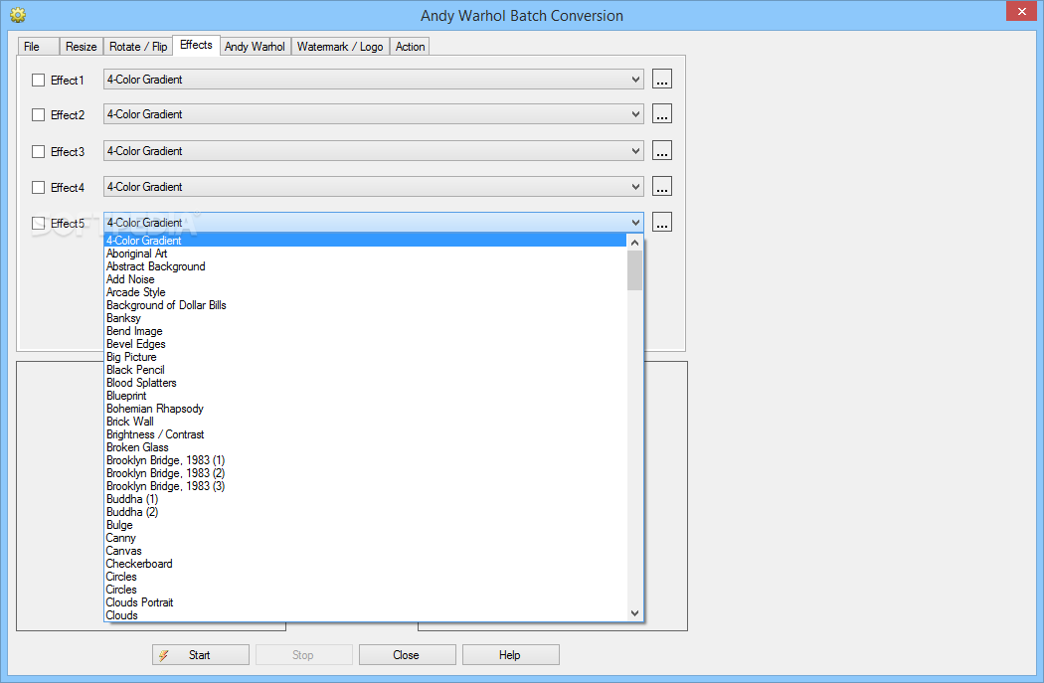The image size is (1044, 683).
Task: Click the Stop button
Action: point(303,655)
